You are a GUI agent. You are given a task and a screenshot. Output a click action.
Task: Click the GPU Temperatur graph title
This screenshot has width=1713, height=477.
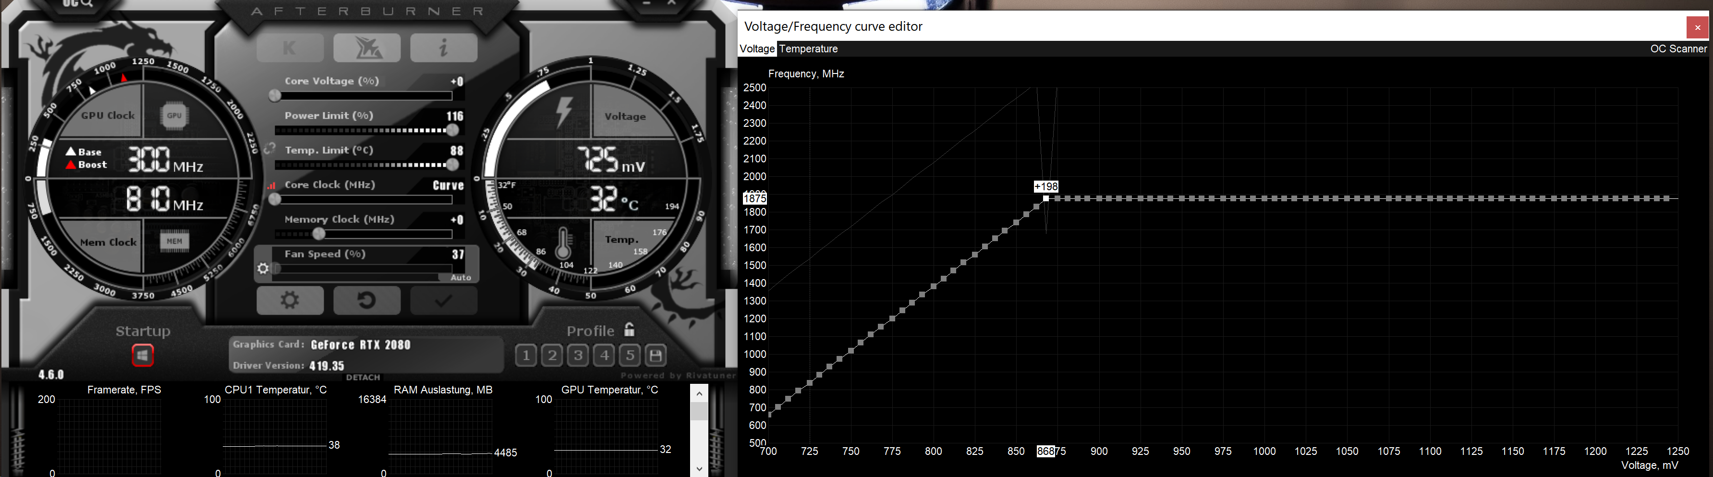tap(610, 390)
